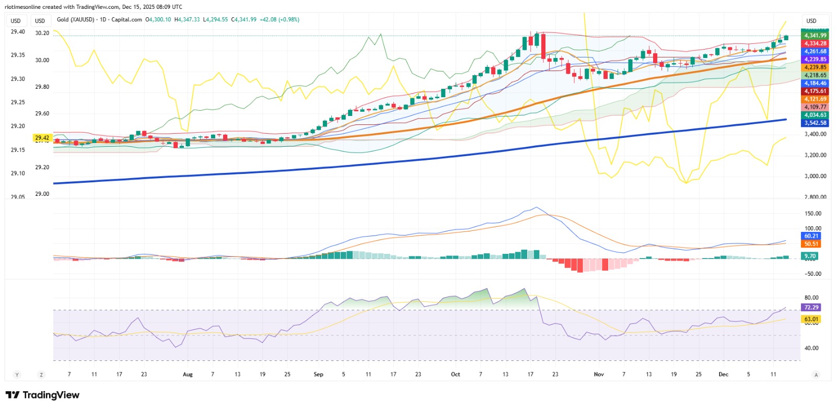
Task: Select the blue 4,261.68 price label
Action: (815, 51)
